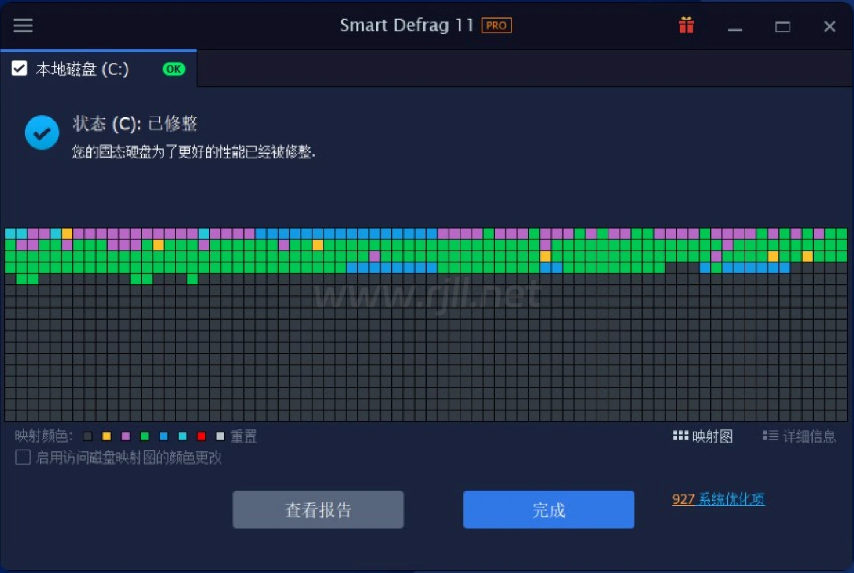Pick the red map color swatch
Image resolution: width=854 pixels, height=573 pixels.
tap(201, 436)
